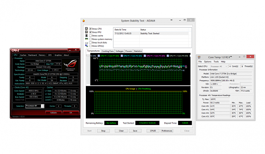Switch to the Statistics tab
Viewport: 265px width, 154px height.
click(138, 51)
